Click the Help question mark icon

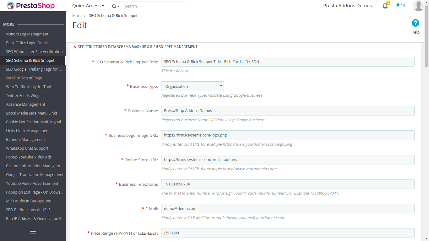coord(415,23)
